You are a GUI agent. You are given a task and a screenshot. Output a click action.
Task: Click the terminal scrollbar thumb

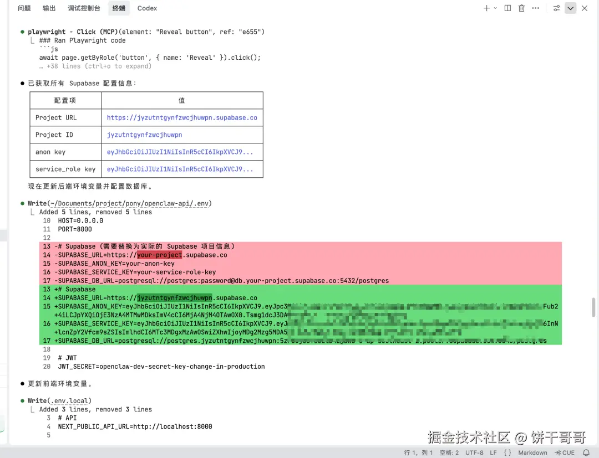pos(593,307)
